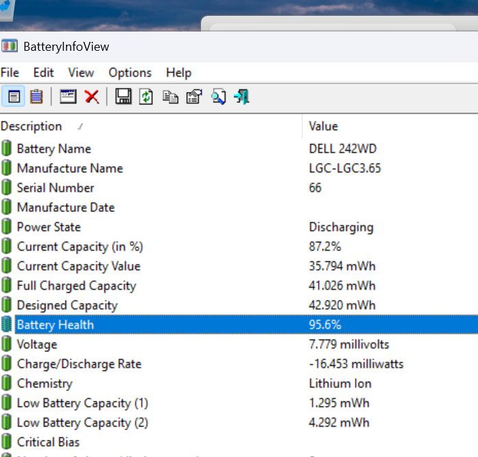Screen dimensions: 478x457
Task: Click the Show Battery Information toolbar icon
Action: pyautogui.click(x=13, y=97)
